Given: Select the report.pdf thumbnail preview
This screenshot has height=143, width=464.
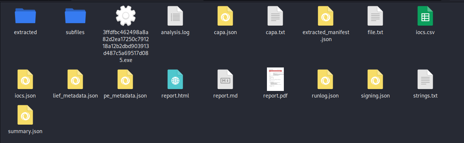Looking at the screenshot, I should click(x=275, y=79).
